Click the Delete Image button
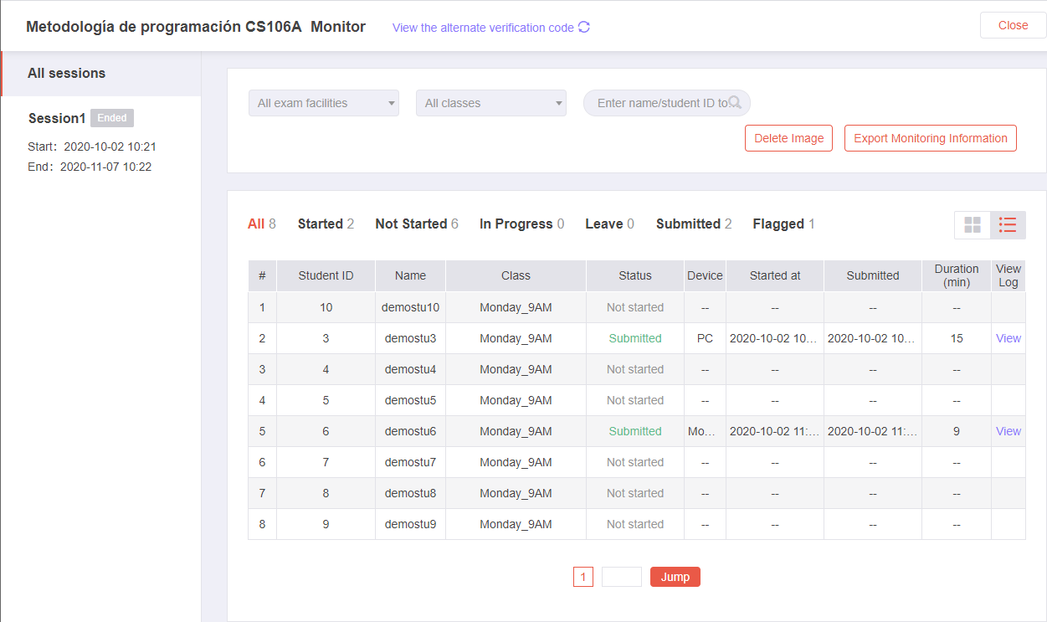This screenshot has width=1047, height=622. click(x=788, y=138)
